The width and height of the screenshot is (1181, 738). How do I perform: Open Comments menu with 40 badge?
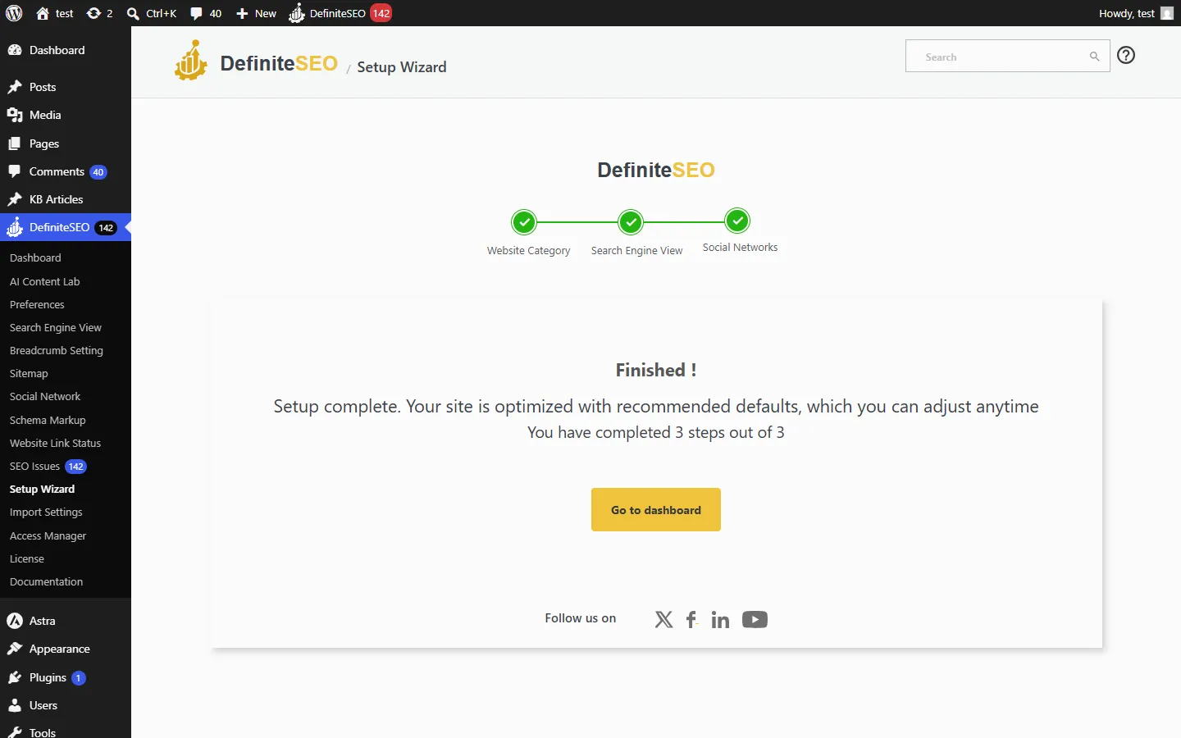66,171
